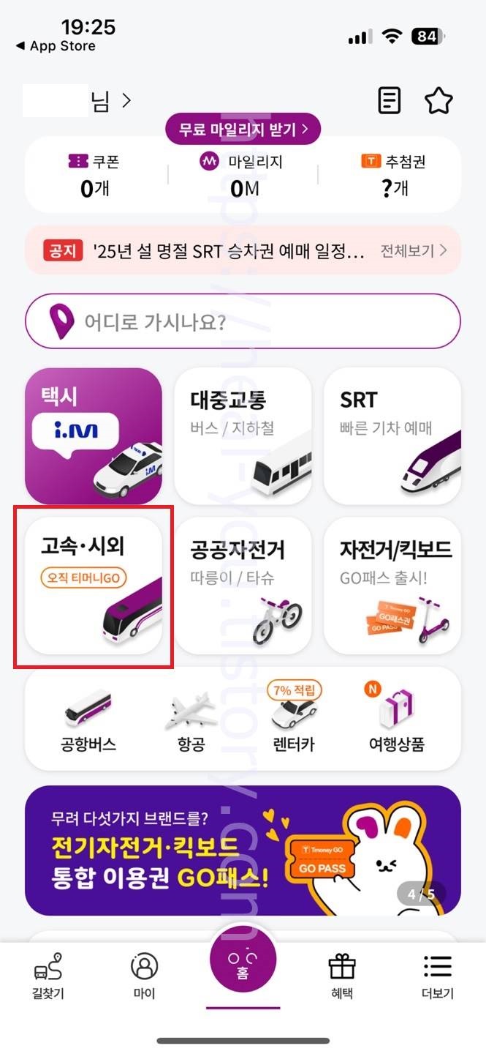Screen dimensions: 486x1054
Task: Expand the profile chevron next to 님
Action: pos(127,100)
